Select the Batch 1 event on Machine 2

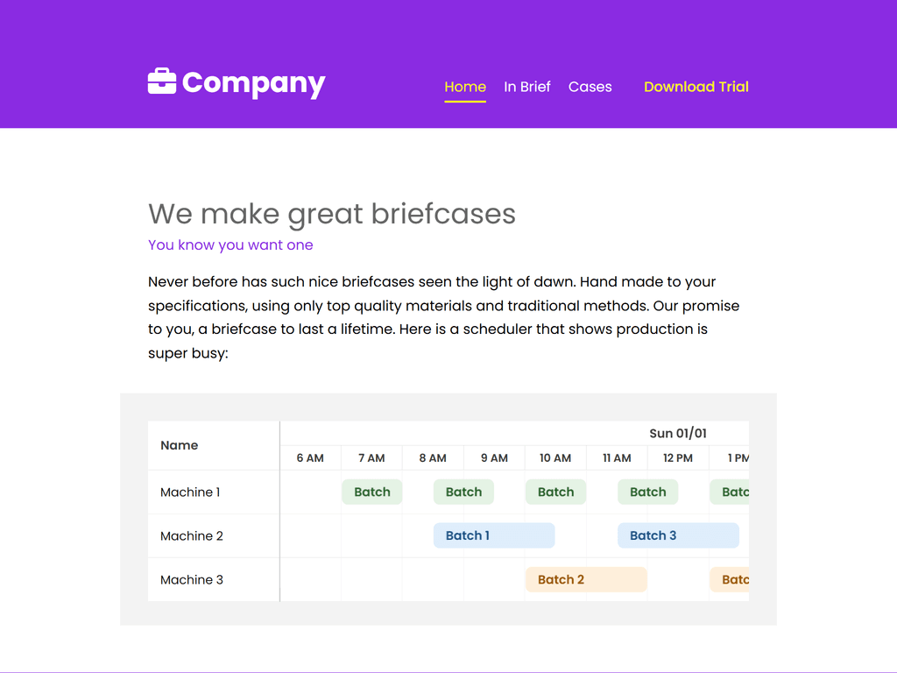click(494, 535)
